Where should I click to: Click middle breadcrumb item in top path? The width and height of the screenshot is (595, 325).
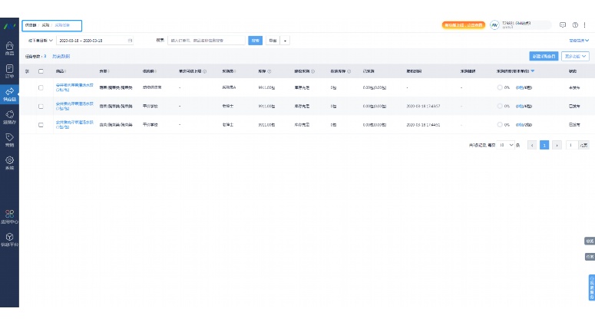tap(45, 25)
